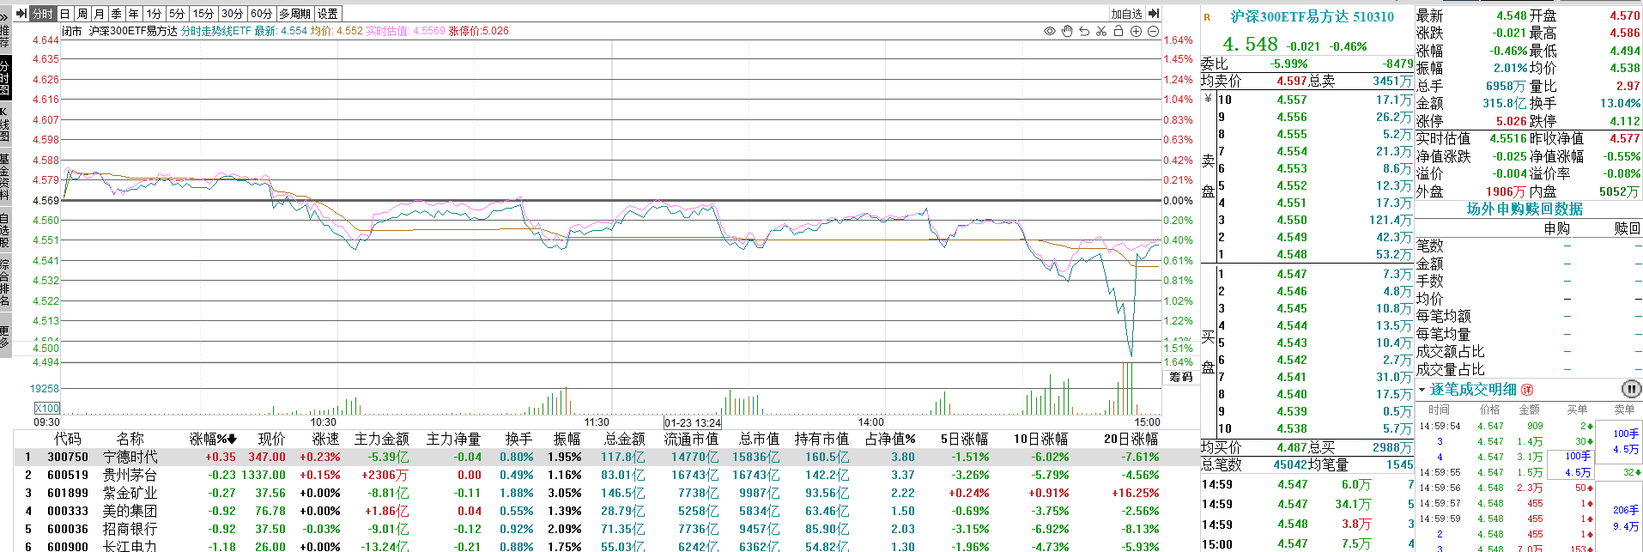1643x552 pixels.
Task: Zoom out with the minus circle icon
Action: coord(1153,32)
